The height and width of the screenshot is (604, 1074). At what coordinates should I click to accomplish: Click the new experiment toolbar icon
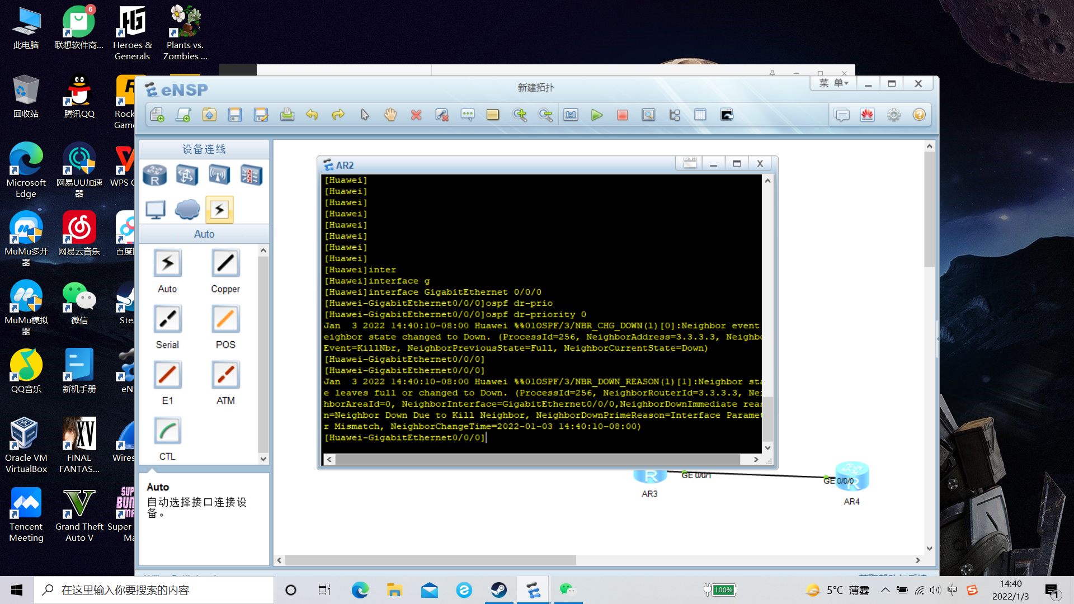tap(183, 115)
